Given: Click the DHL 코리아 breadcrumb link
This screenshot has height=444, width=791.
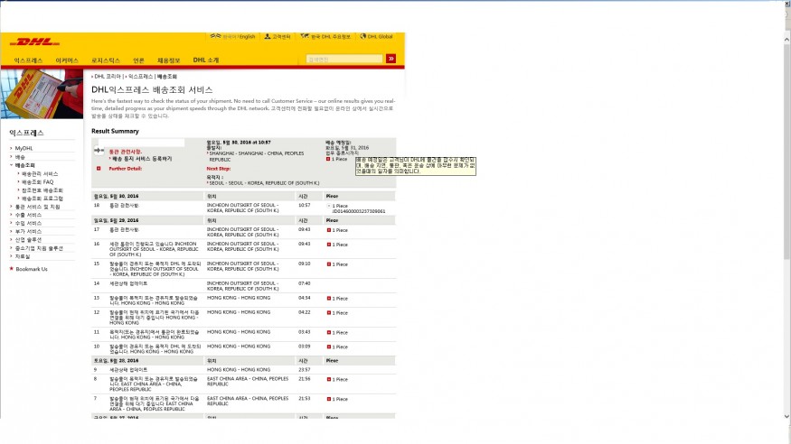Looking at the screenshot, I should [108, 77].
